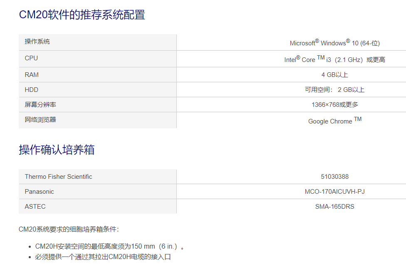The width and height of the screenshot is (406, 264).
Task: Click the SMA-165DRS model value
Action: (334, 207)
